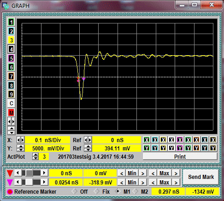Select plot 1 button in sidebar
Screen dimensions: 224x201
pyautogui.click(x=11, y=22)
